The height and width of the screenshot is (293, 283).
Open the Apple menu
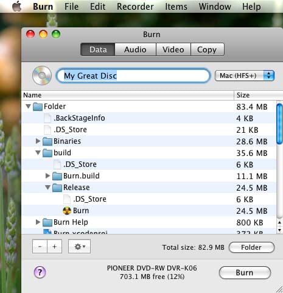16,7
